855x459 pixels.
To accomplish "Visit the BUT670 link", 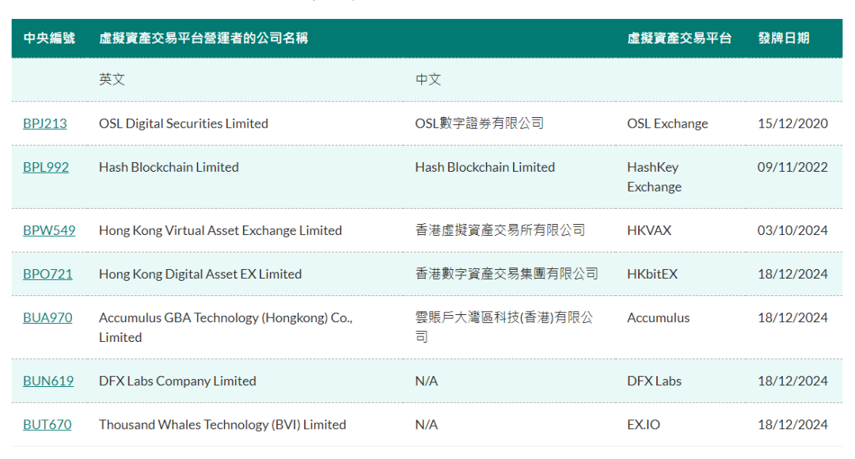I will [47, 424].
